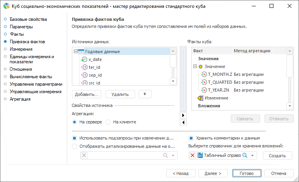Viewport: 299px width, 182px height.
Task: Click the yellow Значение fact icon
Action: pyautogui.click(x=200, y=66)
